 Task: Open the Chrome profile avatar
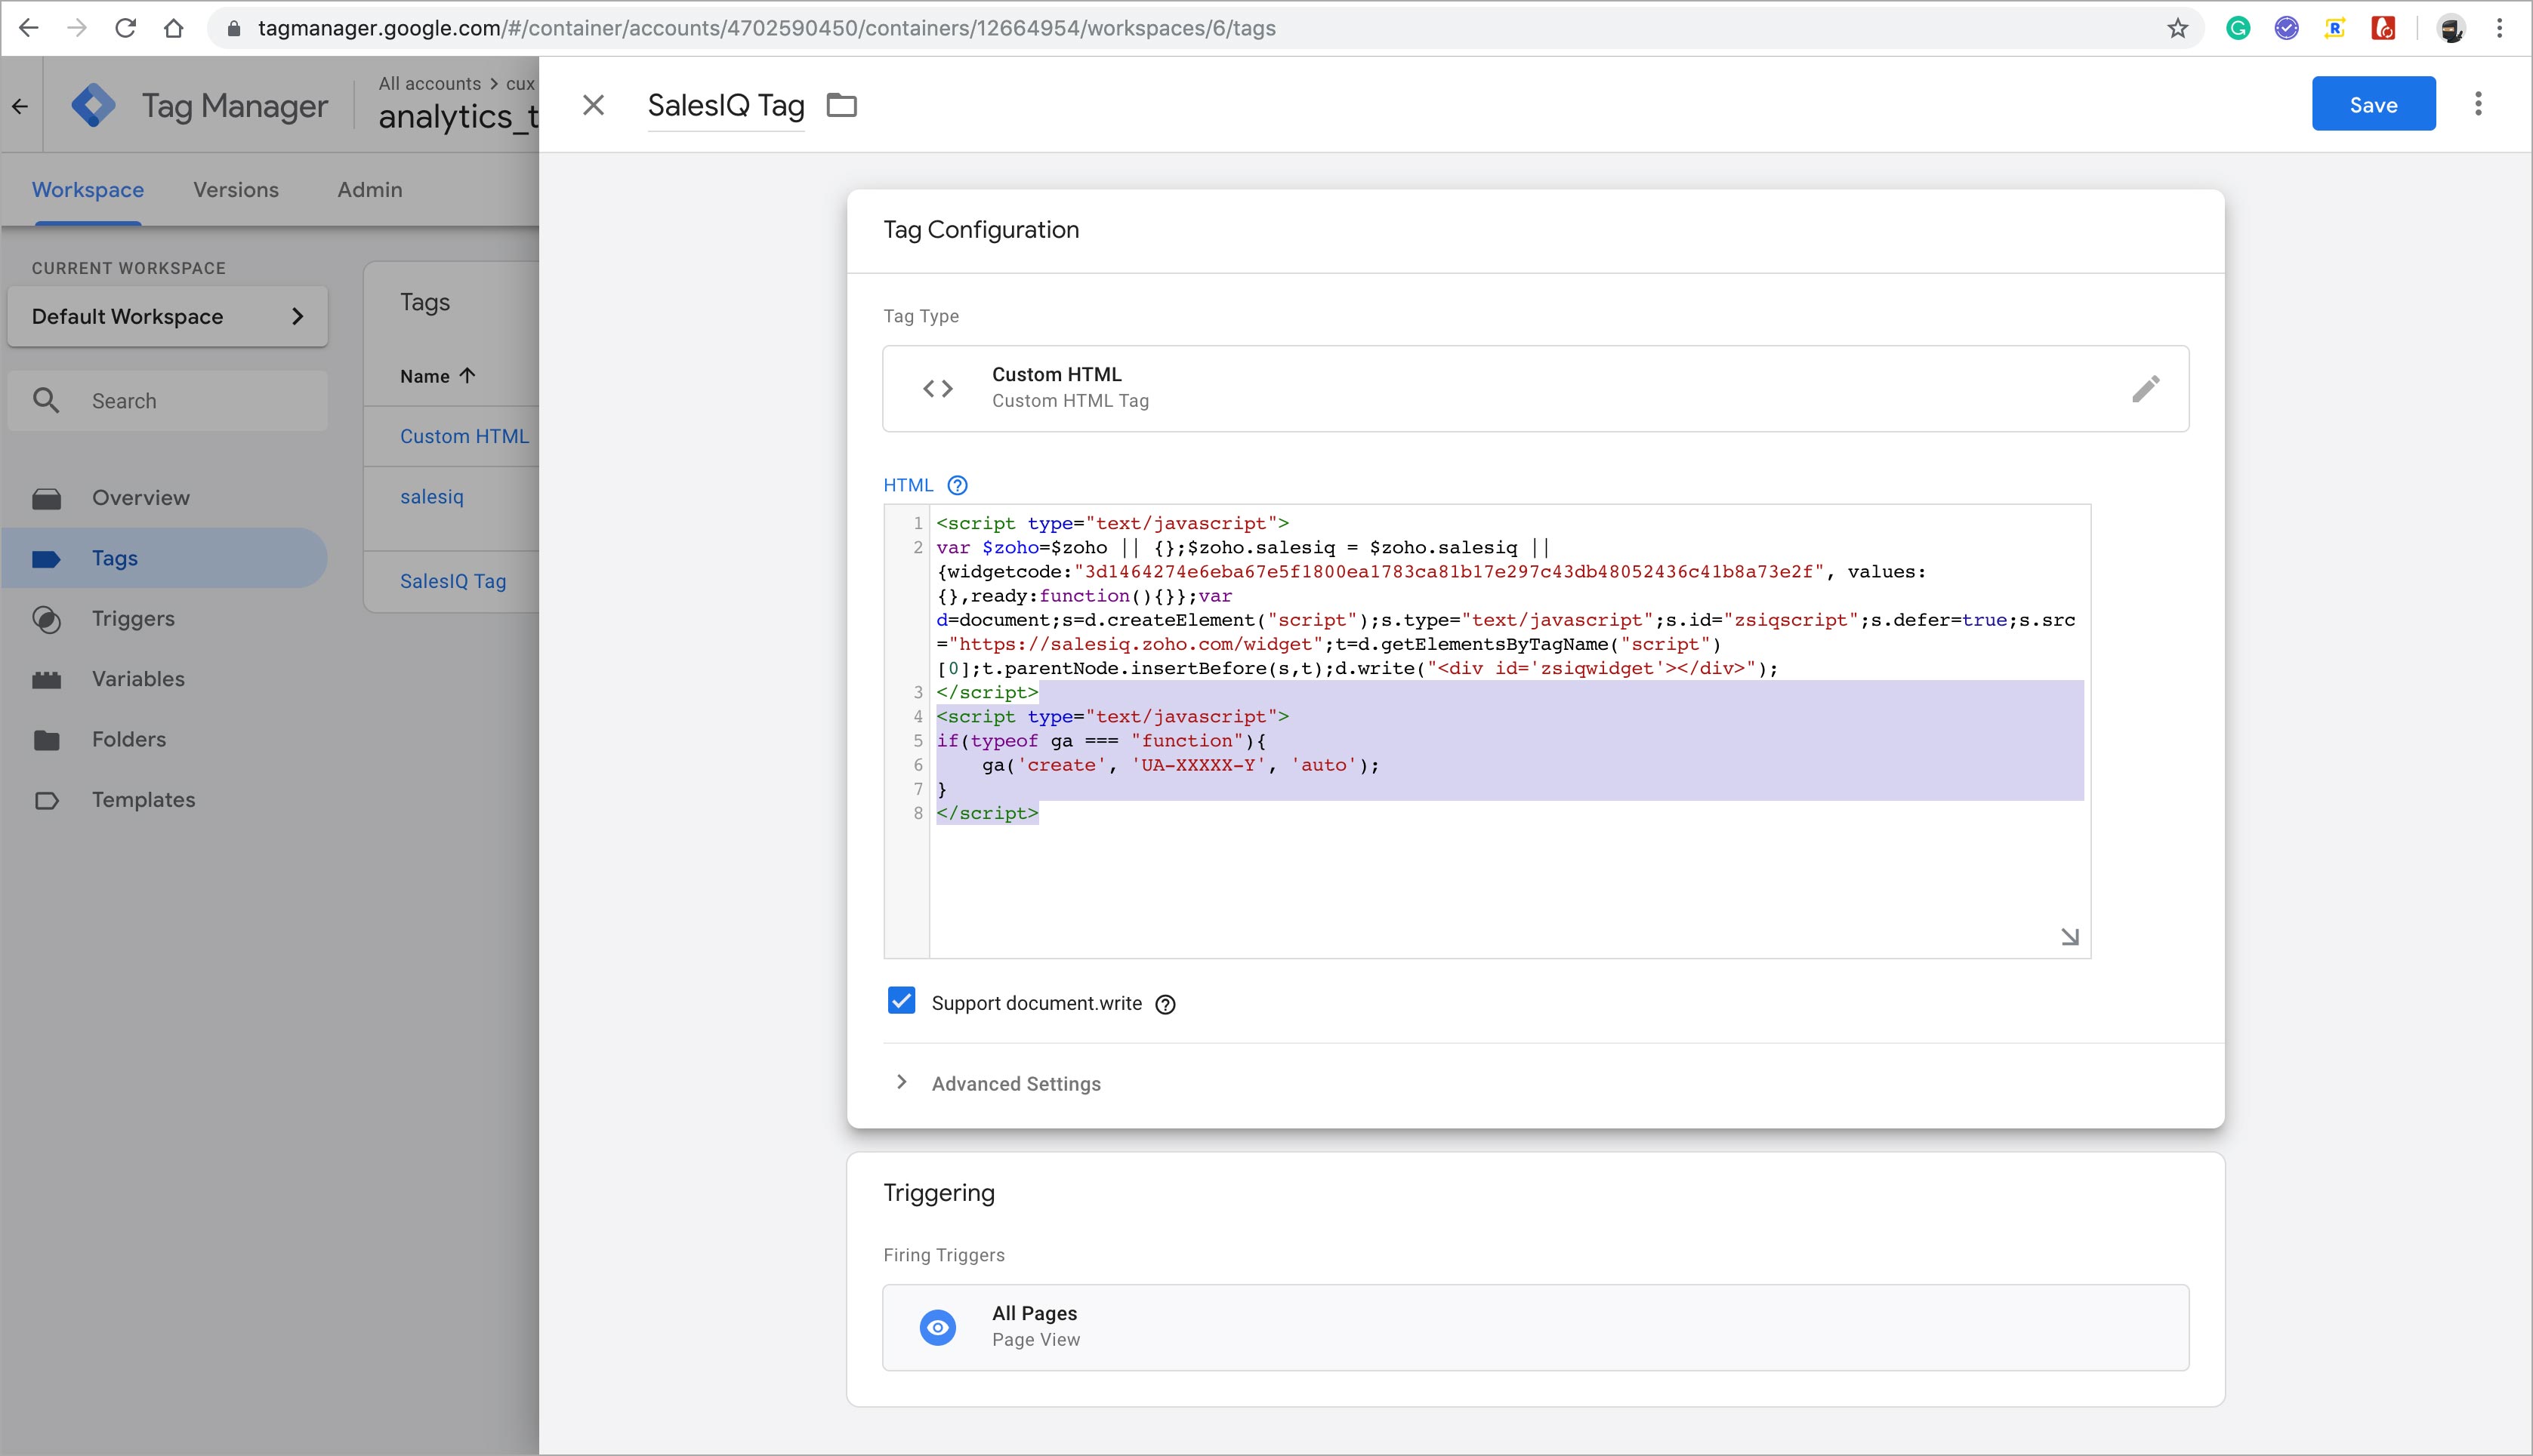pos(2451,28)
